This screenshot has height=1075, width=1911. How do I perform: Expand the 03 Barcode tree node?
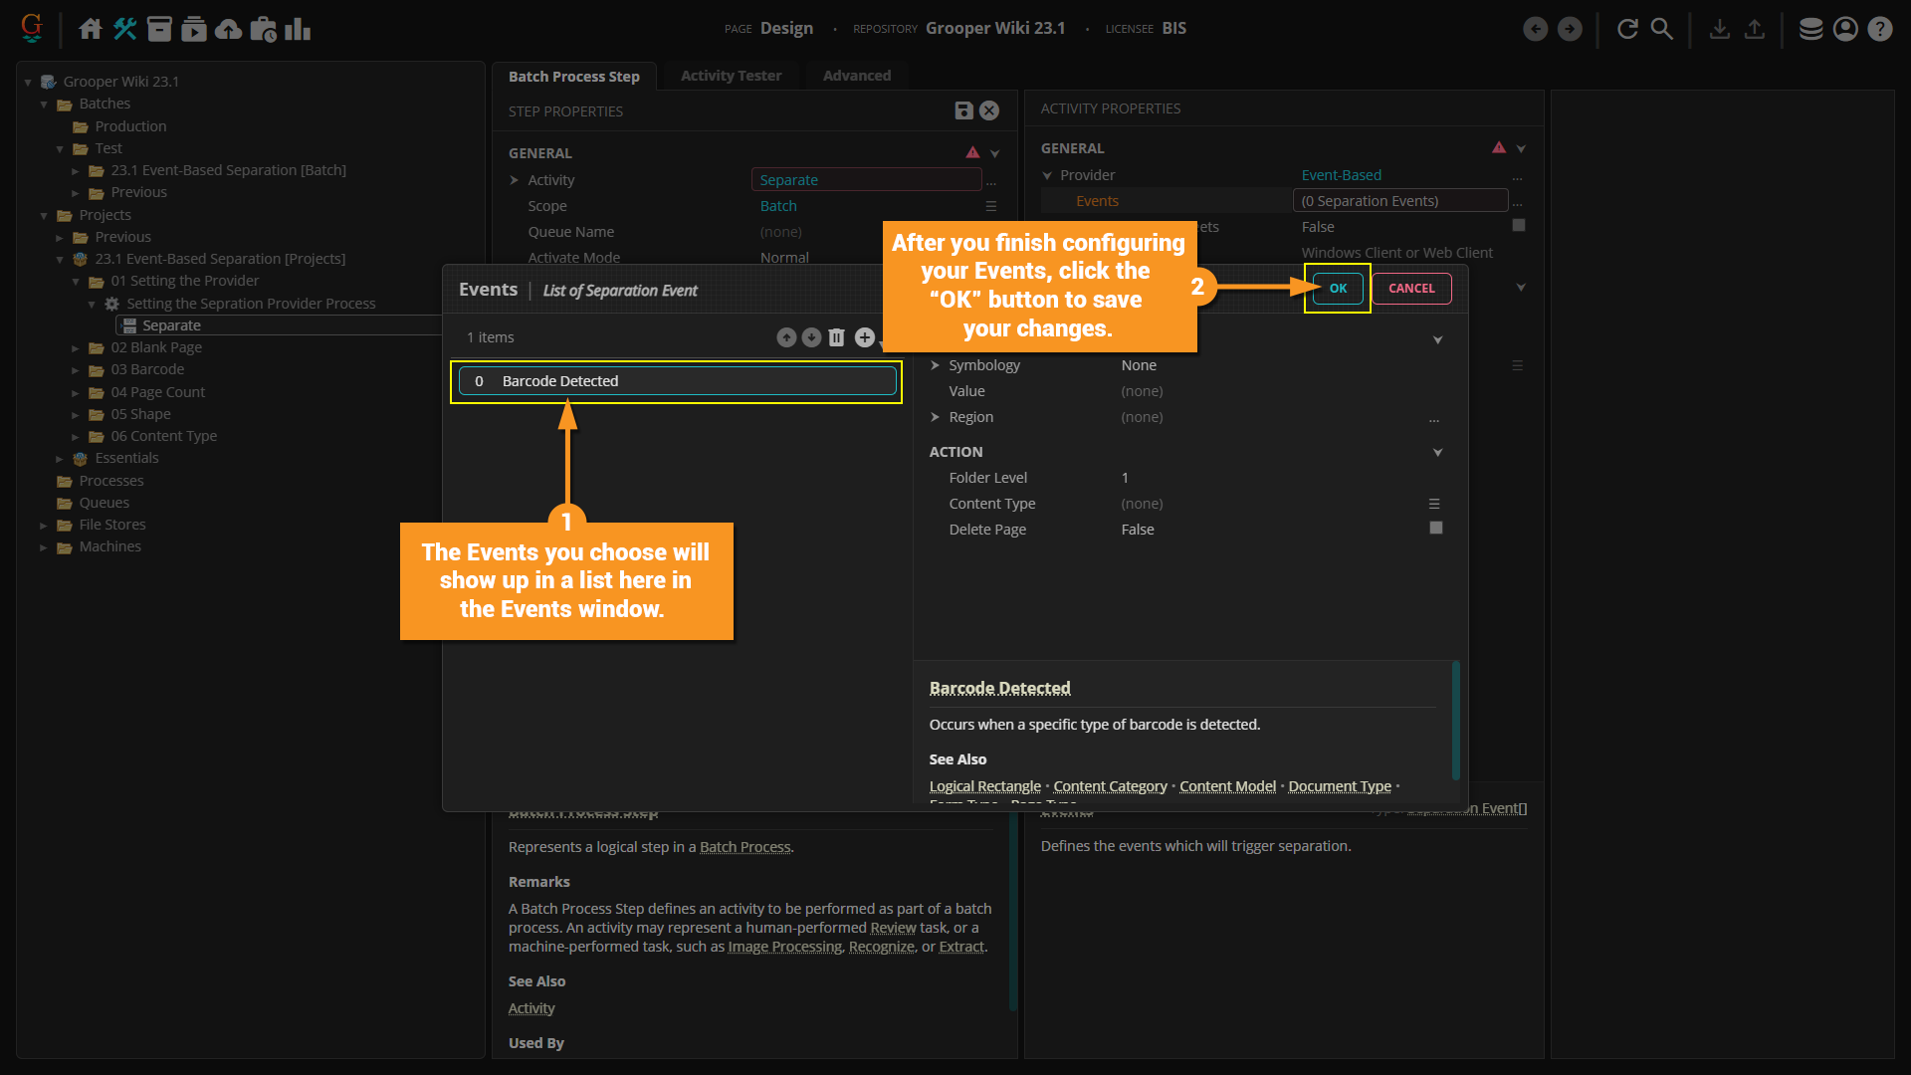click(76, 370)
